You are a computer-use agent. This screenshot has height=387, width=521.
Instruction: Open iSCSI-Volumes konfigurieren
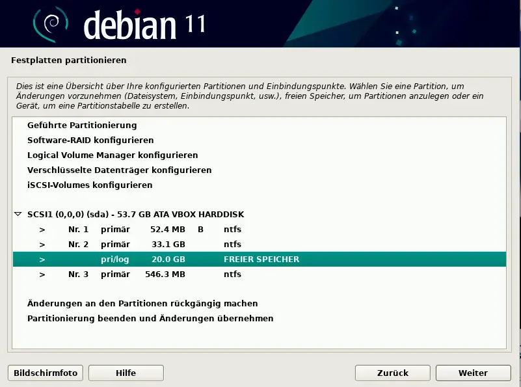(x=90, y=185)
